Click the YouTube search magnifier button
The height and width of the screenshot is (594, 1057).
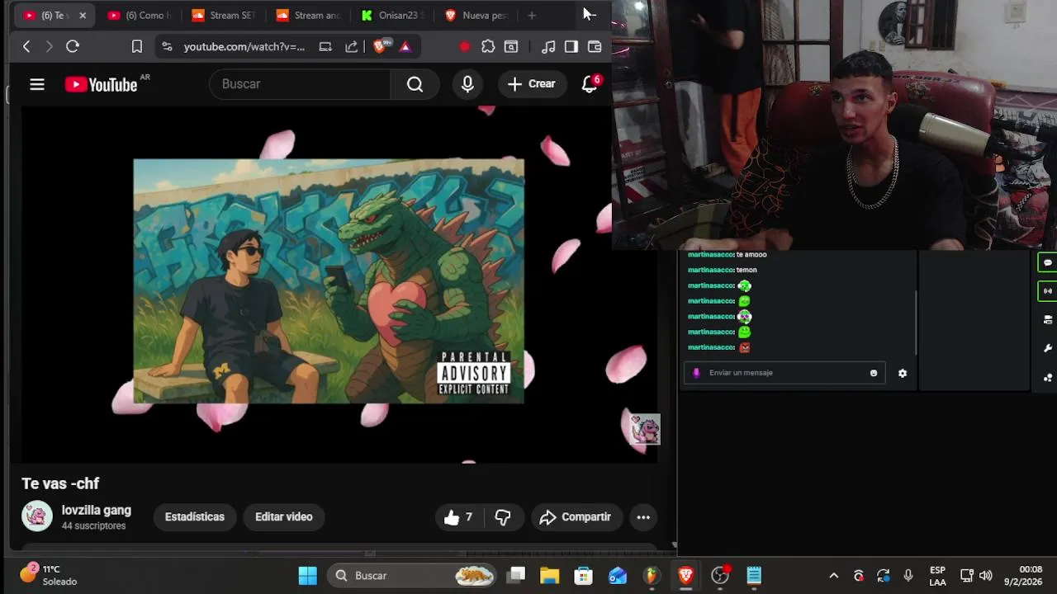[x=415, y=84]
